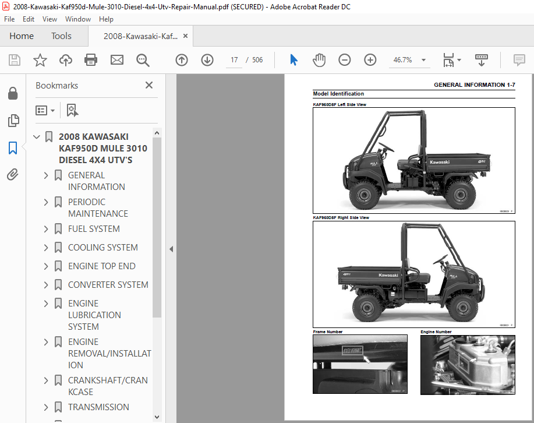Screen dimensions: 534x423
Task: Click the security lock panel icon
Action: (x=13, y=93)
